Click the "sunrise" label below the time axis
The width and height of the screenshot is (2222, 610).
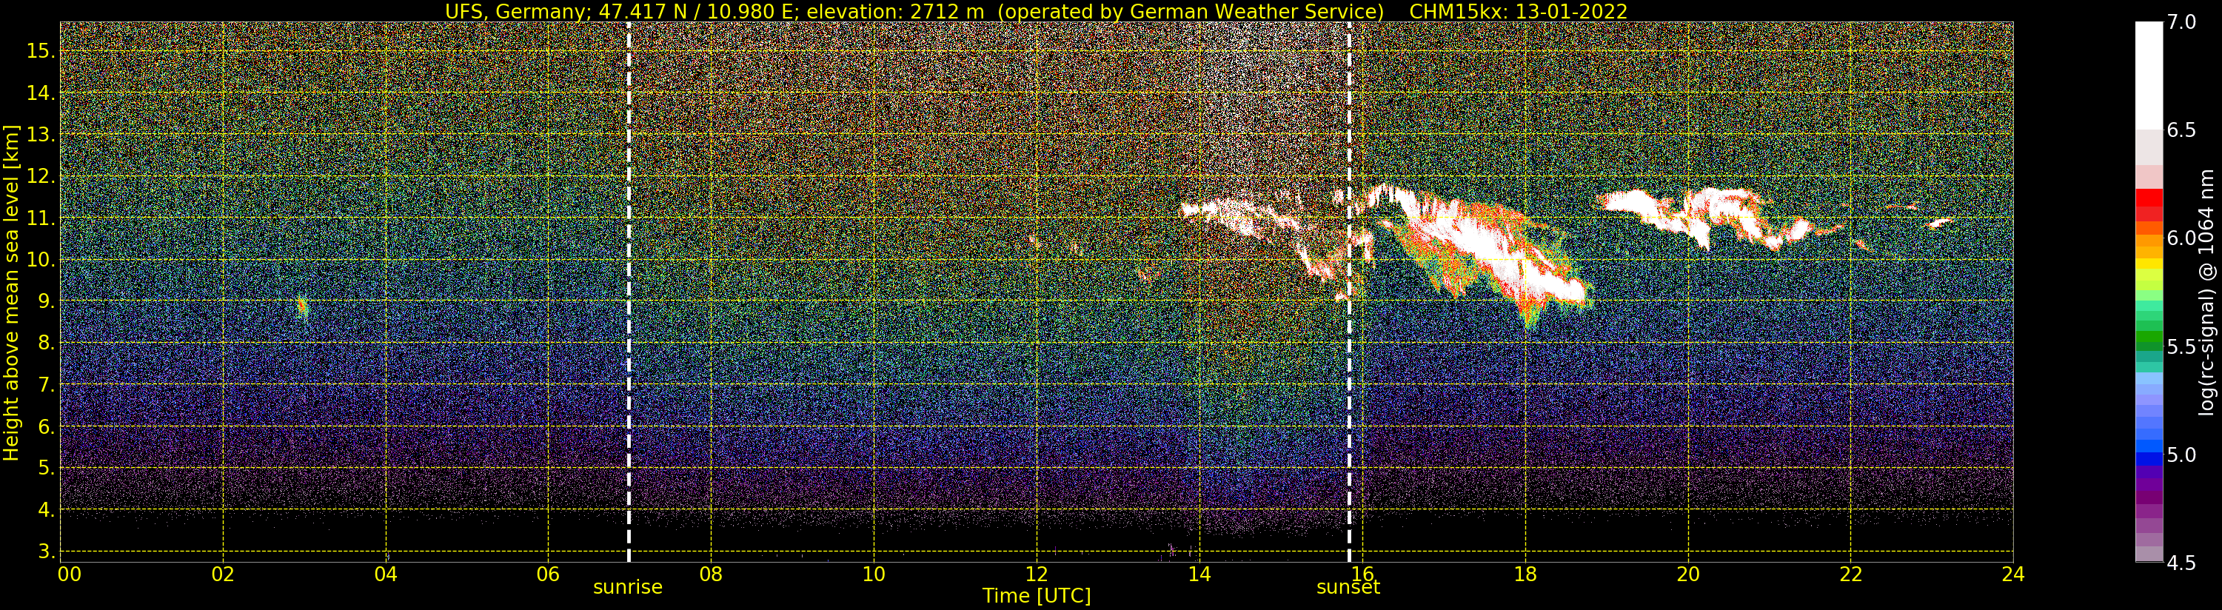[628, 588]
